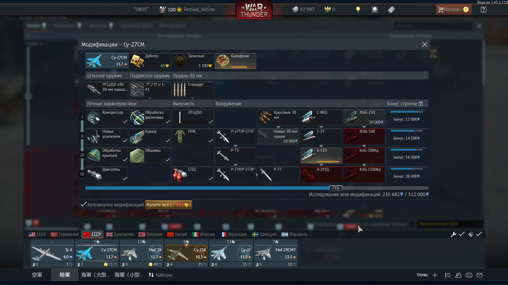The height and width of the screenshot is (285, 508).
Task: Select the ППК flight suit modification
Action: pyautogui.click(x=193, y=136)
